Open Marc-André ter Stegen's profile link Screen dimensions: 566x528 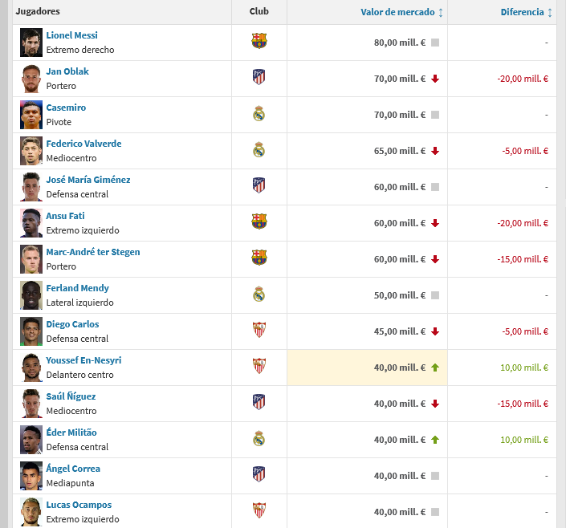(93, 252)
